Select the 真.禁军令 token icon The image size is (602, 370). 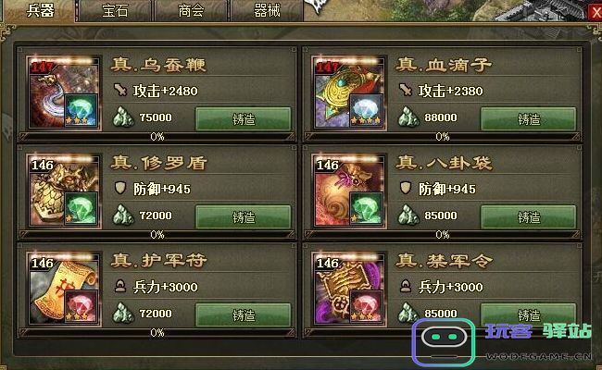click(348, 290)
